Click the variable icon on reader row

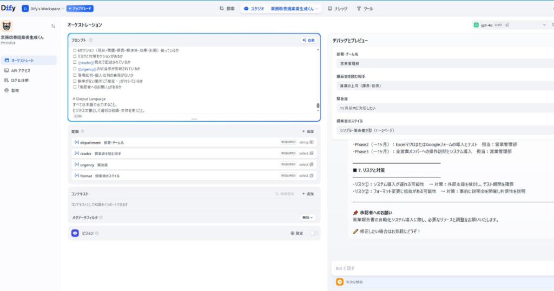point(77,153)
